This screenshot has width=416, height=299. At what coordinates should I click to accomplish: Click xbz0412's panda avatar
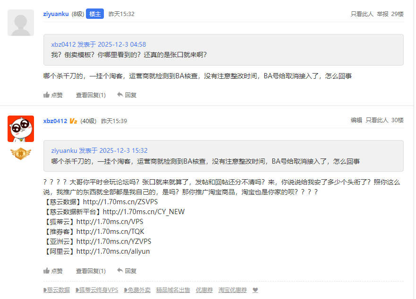[20, 129]
